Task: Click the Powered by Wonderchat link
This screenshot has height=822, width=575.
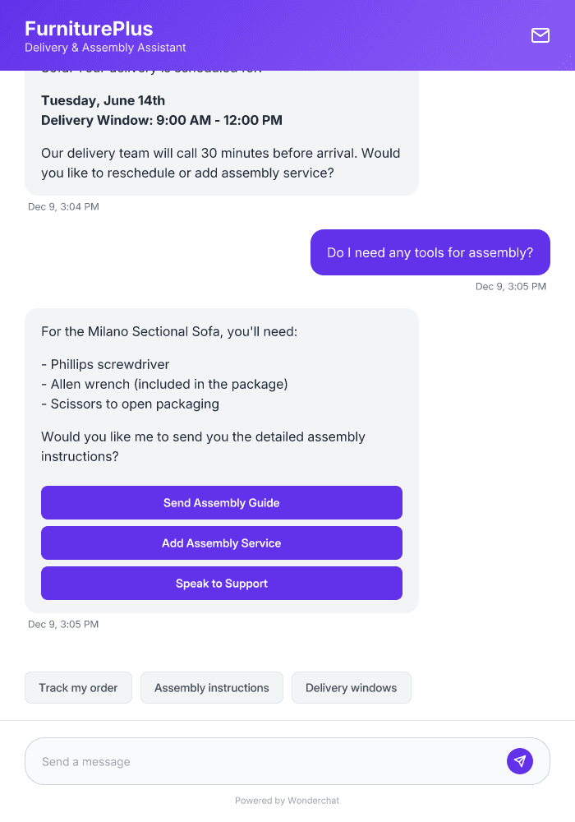Action: tap(287, 800)
